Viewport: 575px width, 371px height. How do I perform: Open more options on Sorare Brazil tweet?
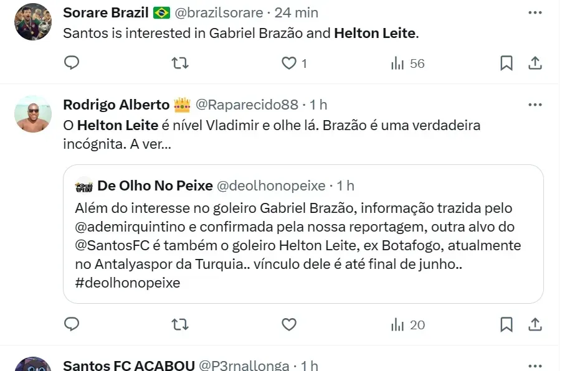[x=535, y=12]
